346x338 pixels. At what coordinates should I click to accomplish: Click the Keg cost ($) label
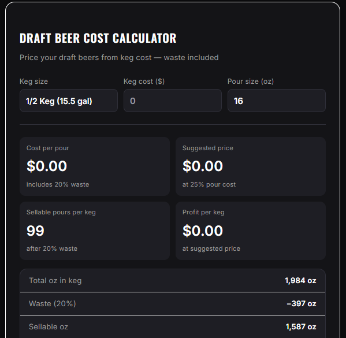(x=144, y=81)
